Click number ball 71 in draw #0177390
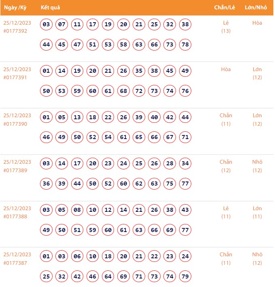Viewport: 275px width, 287px height. 185,137
